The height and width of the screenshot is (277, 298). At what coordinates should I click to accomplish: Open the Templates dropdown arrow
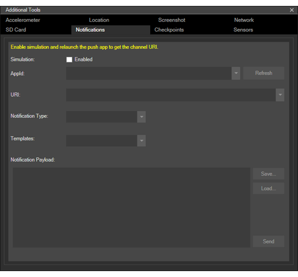click(x=141, y=141)
